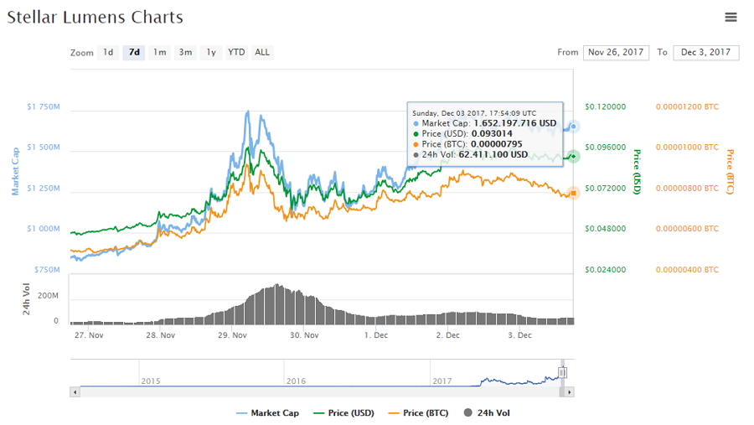The image size is (754, 425).
Task: Click the $0.048000 price label
Action: tap(606, 229)
